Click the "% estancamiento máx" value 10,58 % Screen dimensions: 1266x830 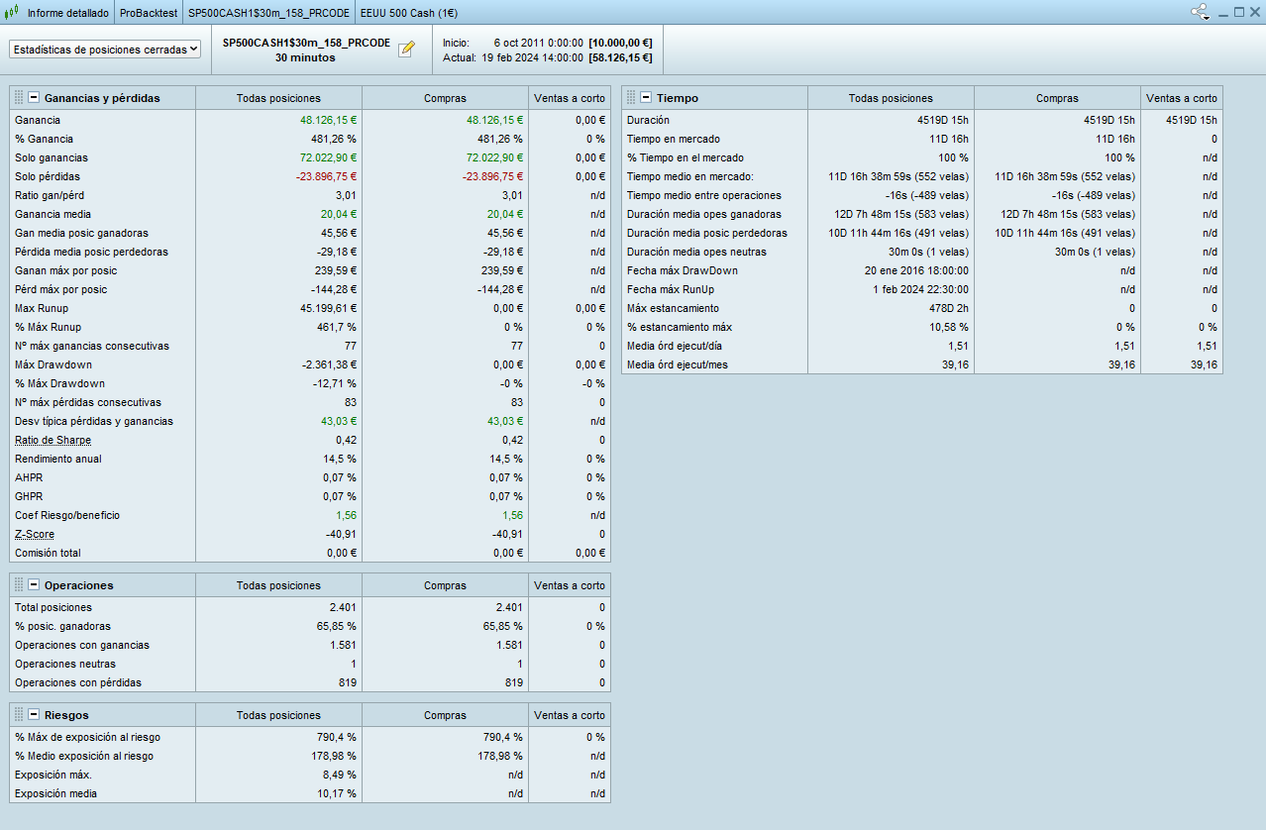click(x=949, y=327)
